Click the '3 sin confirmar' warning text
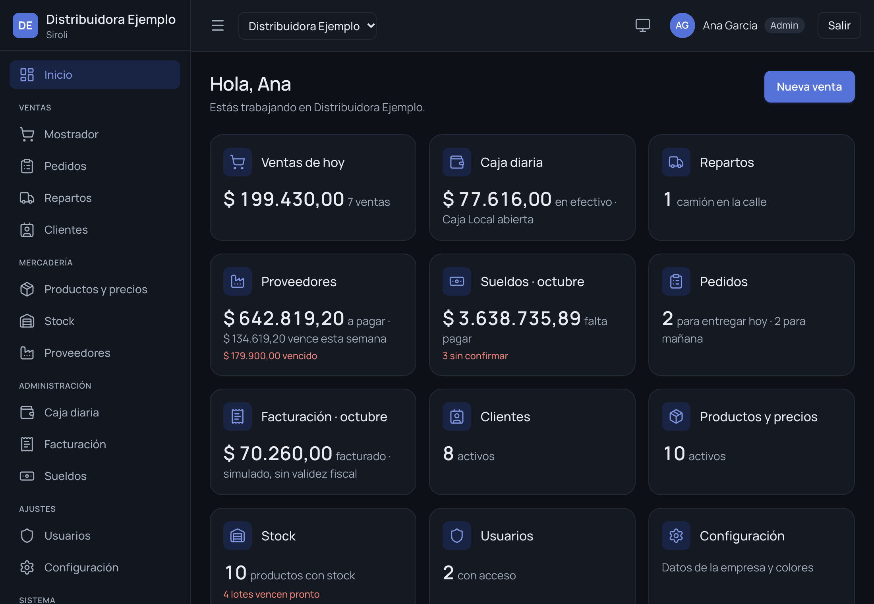874x604 pixels. point(475,356)
